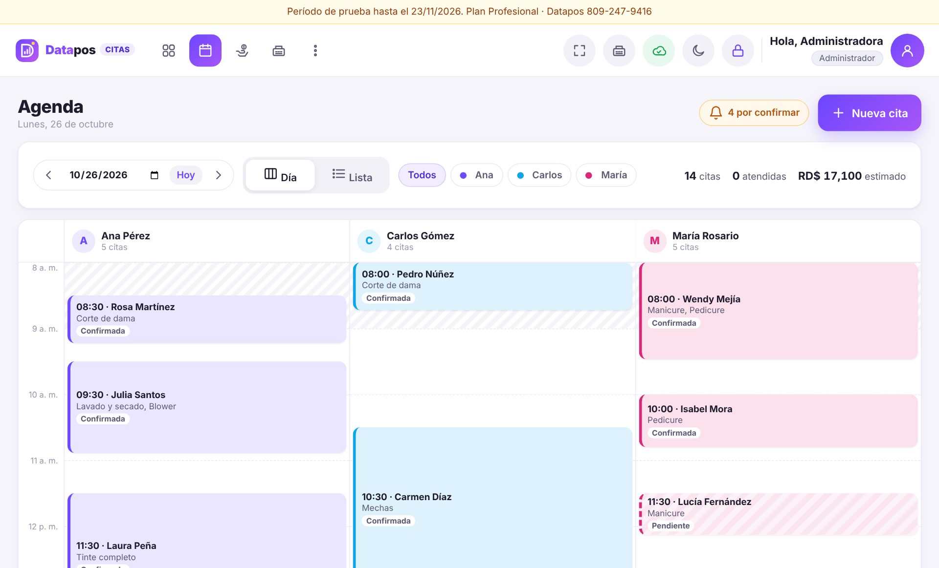Open Wendy Mejía 08:00 appointment
The width and height of the screenshot is (939, 568).
pyautogui.click(x=779, y=311)
